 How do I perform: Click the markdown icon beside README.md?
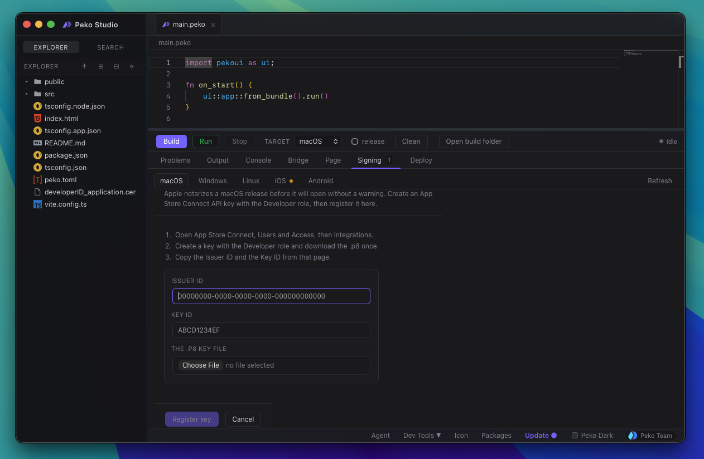tap(37, 143)
